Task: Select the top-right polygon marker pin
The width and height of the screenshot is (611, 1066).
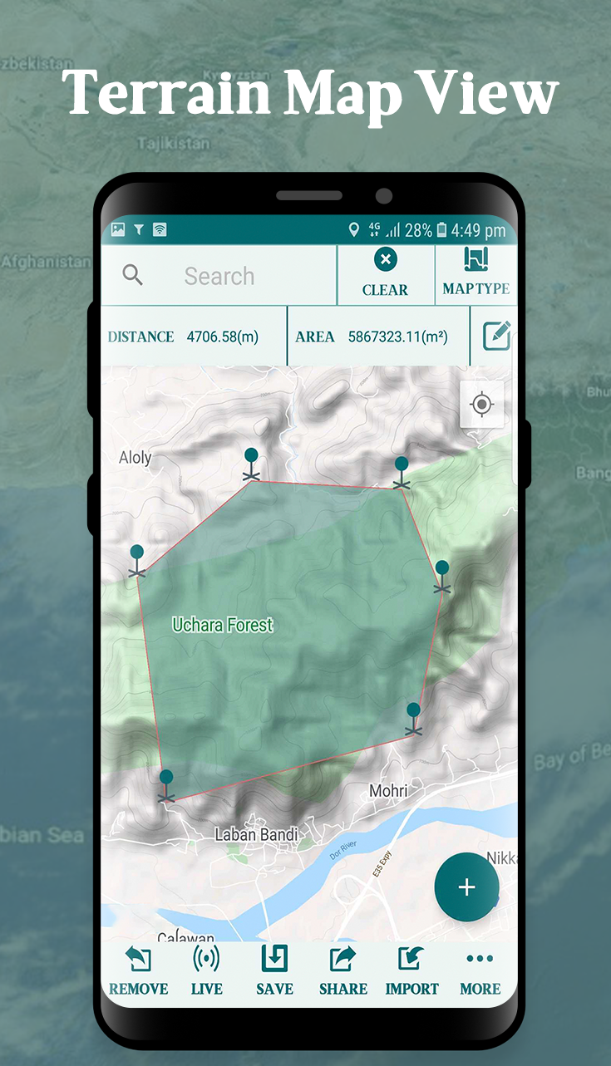Action: point(402,471)
